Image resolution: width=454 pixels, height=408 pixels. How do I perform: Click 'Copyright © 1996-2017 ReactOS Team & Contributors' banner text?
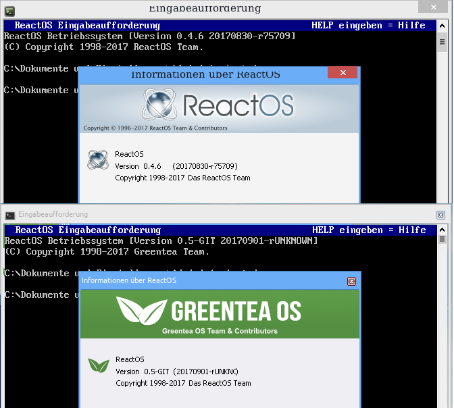tap(155, 128)
